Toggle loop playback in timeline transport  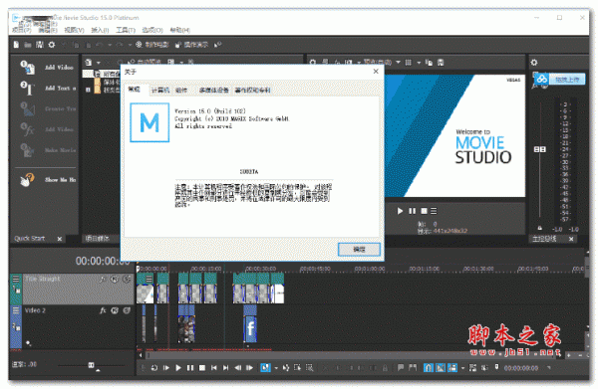pos(154,368)
